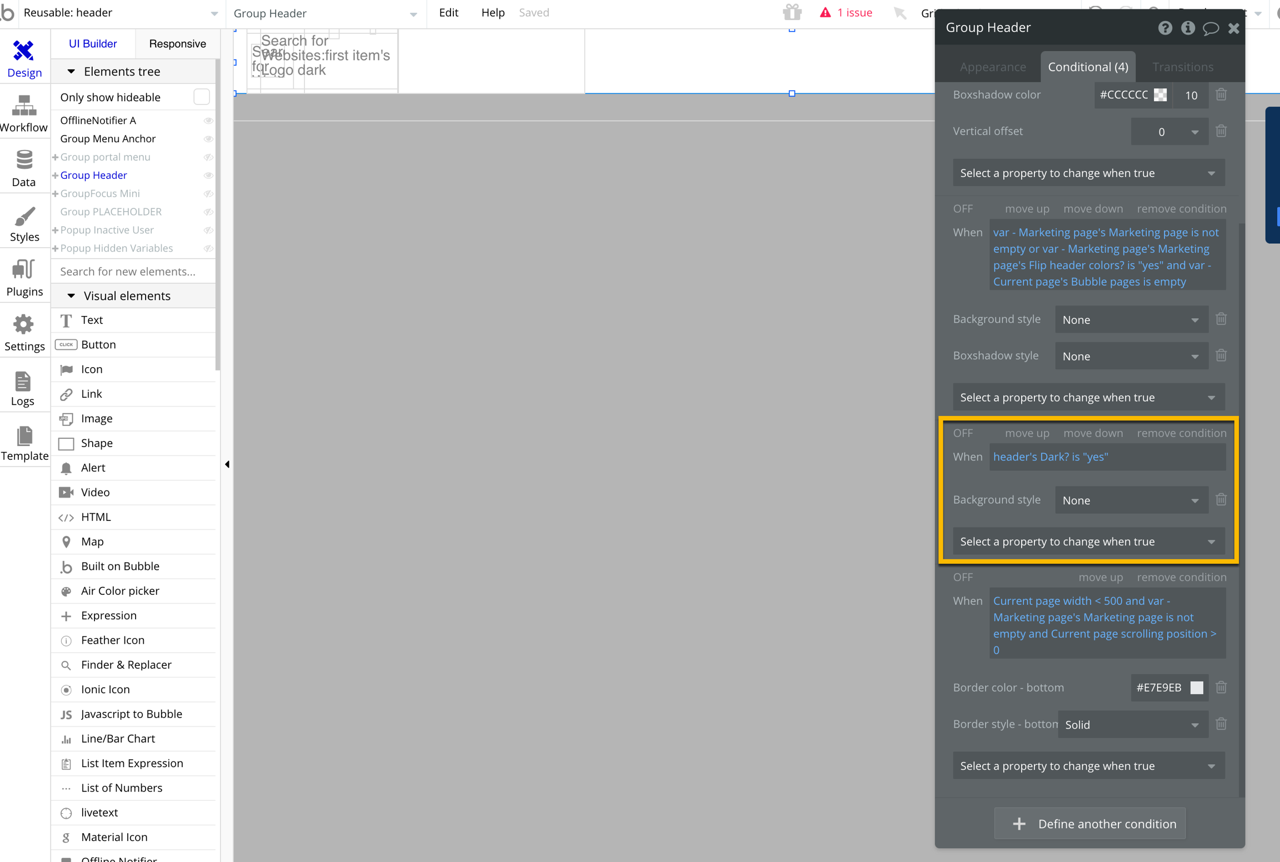
Task: Open the Plugins section in sidebar
Action: pyautogui.click(x=24, y=277)
